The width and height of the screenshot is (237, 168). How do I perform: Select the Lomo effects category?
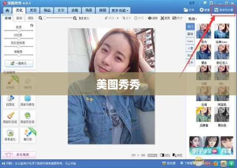point(190,41)
